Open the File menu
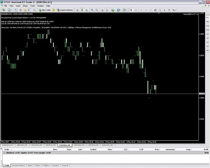The height and width of the screenshot is (168, 210). (5, 6)
